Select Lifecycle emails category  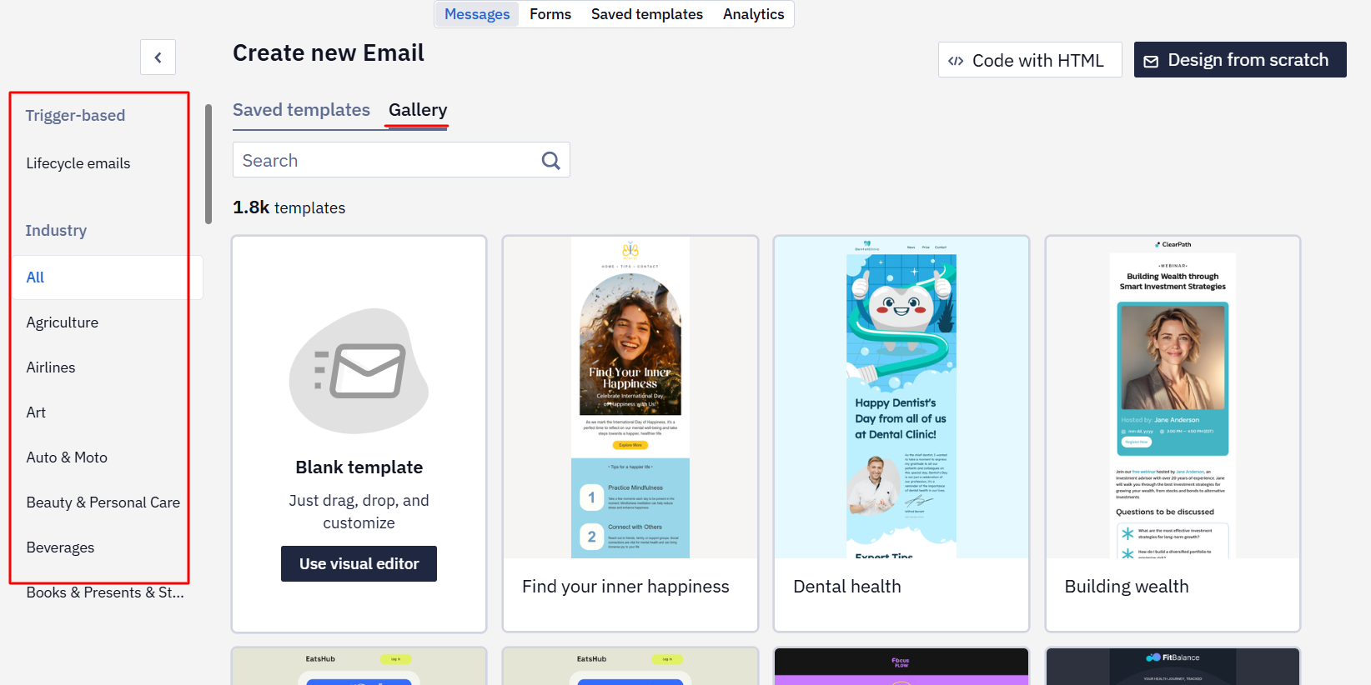[x=78, y=163]
